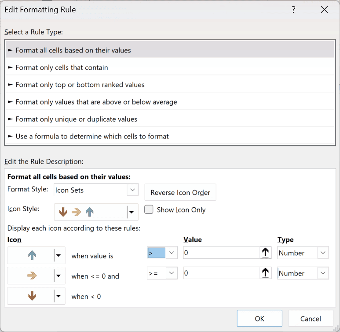Click the second rule's Value input field

[221, 273]
